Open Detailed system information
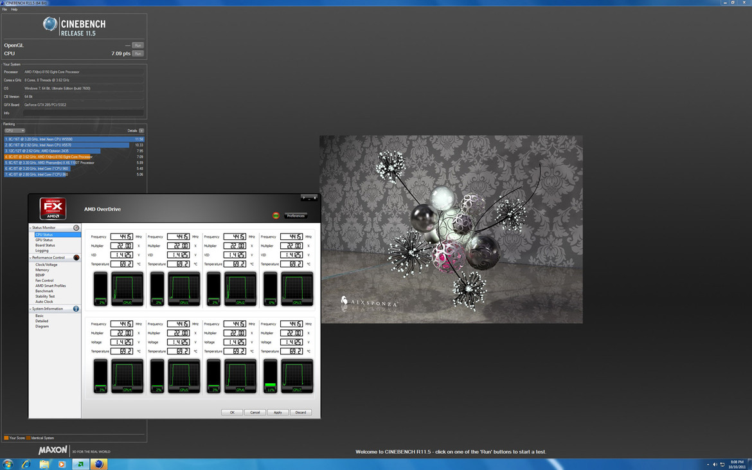 pos(42,321)
